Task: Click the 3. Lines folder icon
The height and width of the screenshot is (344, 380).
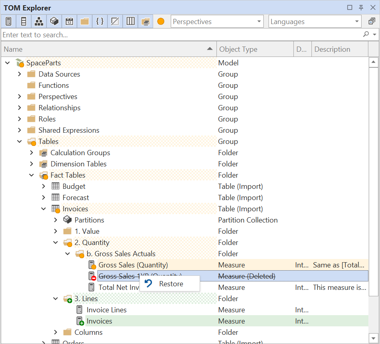Action: pos(68,299)
